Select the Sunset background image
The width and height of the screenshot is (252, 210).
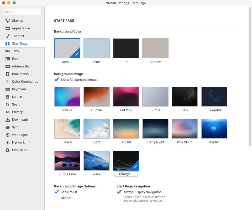point(126,129)
